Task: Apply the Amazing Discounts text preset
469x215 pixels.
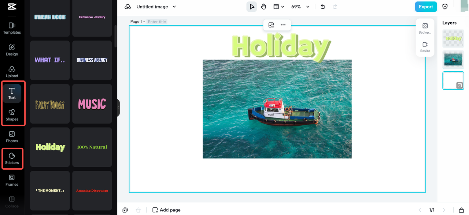Action: point(92,191)
